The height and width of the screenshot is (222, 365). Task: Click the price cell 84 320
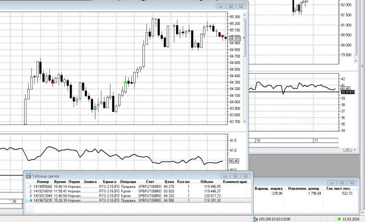[x=169, y=196]
